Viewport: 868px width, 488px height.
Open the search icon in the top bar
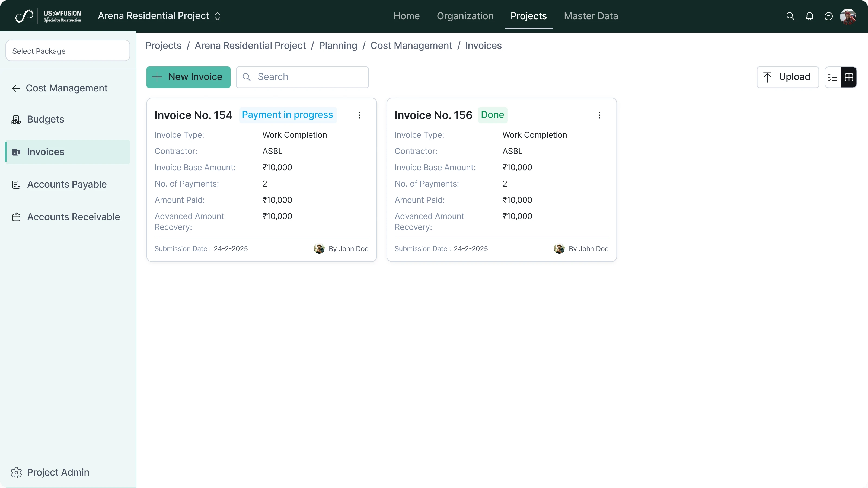(x=790, y=16)
